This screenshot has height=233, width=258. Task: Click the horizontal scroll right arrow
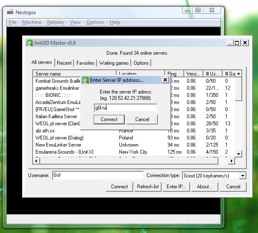(x=232, y=161)
